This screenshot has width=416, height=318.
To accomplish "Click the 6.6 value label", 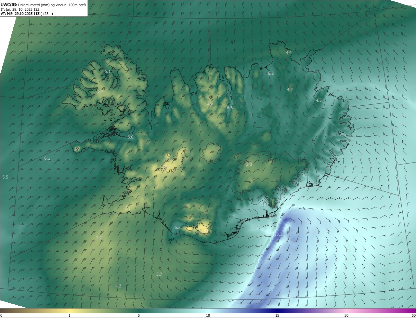I will click(x=230, y=108).
